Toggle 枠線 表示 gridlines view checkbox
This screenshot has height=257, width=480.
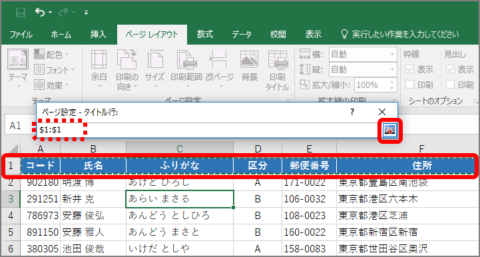click(x=409, y=69)
